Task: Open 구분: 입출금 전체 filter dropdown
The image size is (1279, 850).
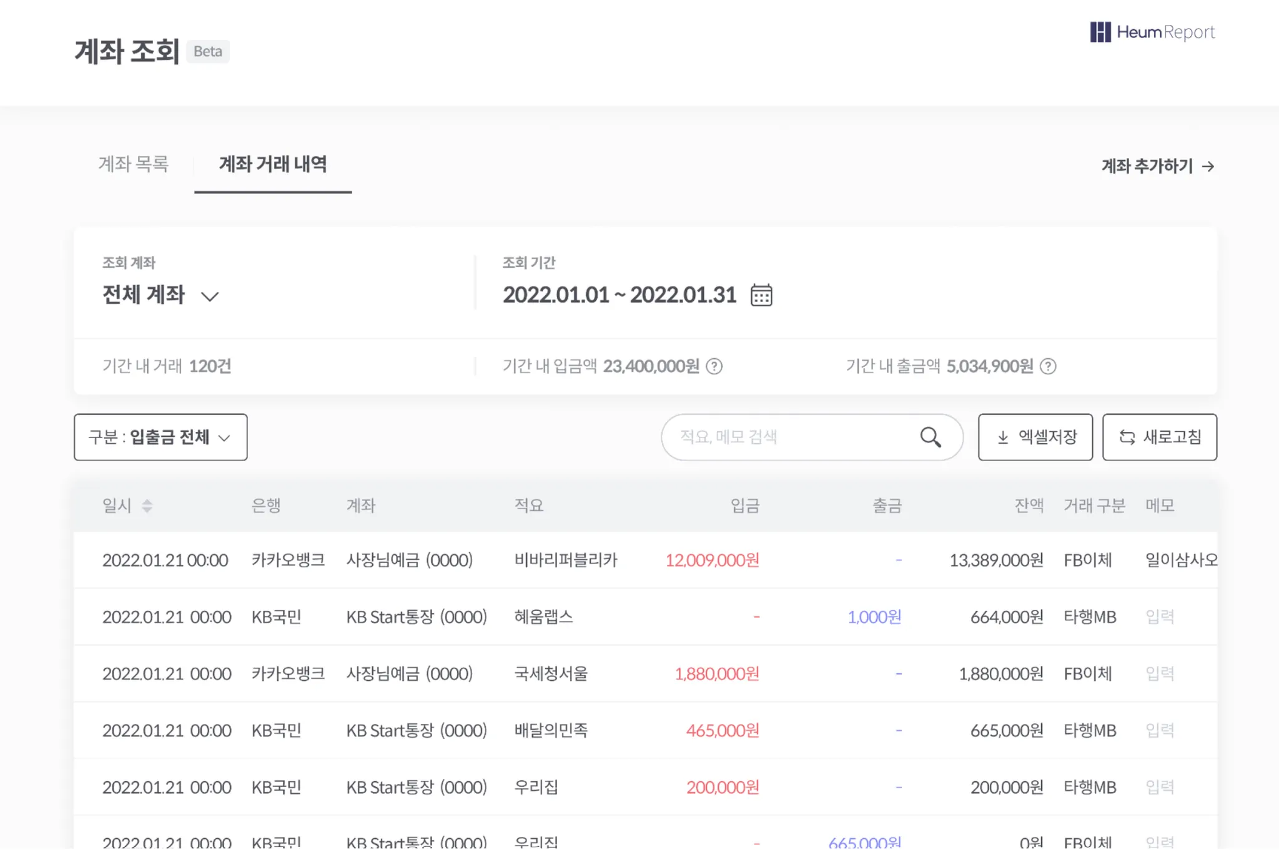Action: [x=160, y=437]
